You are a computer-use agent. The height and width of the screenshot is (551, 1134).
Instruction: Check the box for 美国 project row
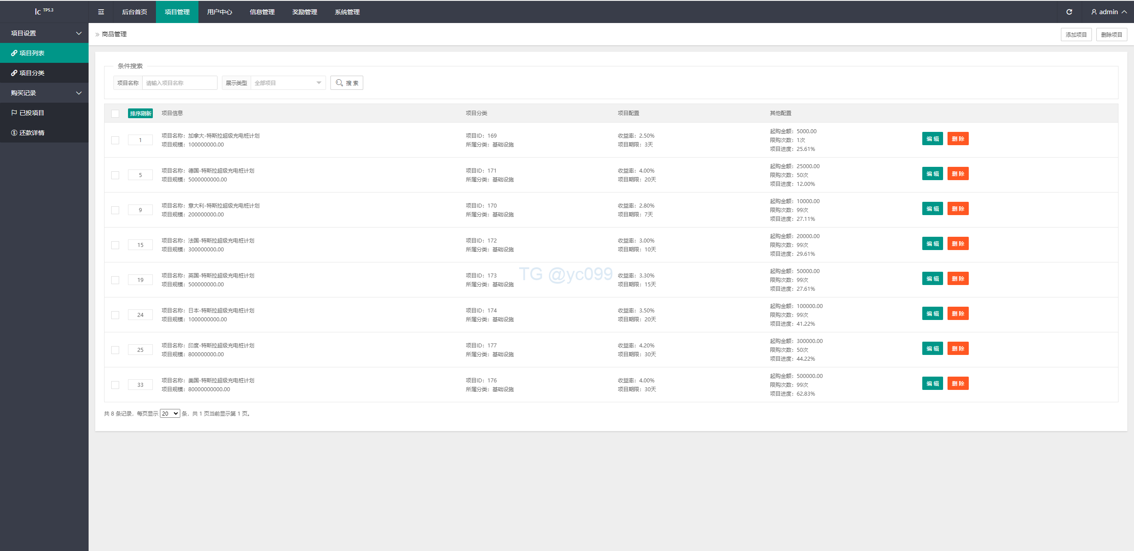(x=115, y=385)
